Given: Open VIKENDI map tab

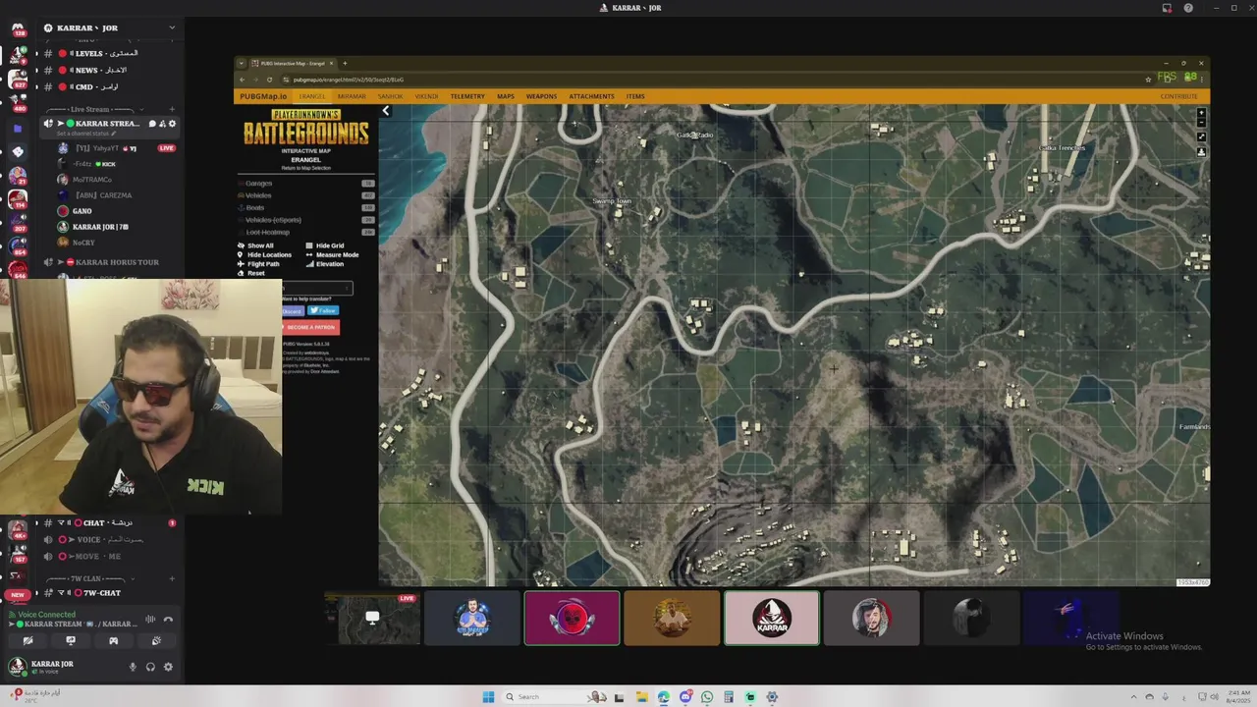Looking at the screenshot, I should (x=426, y=96).
